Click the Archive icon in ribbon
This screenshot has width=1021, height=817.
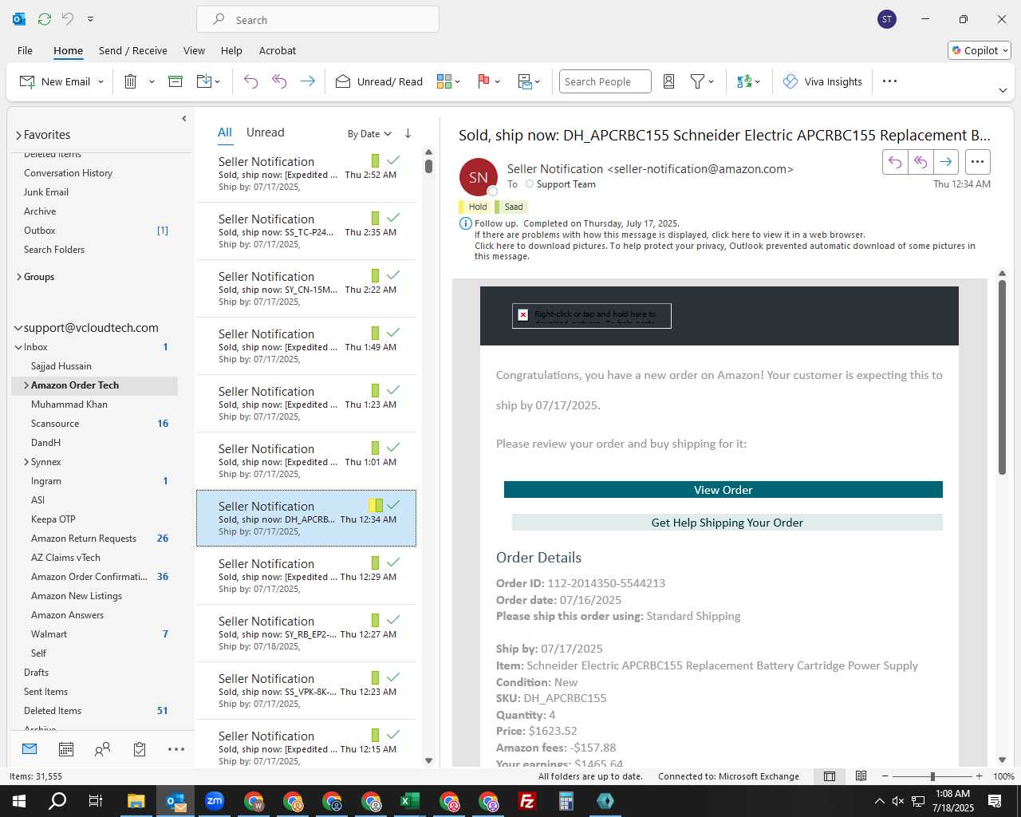click(175, 81)
